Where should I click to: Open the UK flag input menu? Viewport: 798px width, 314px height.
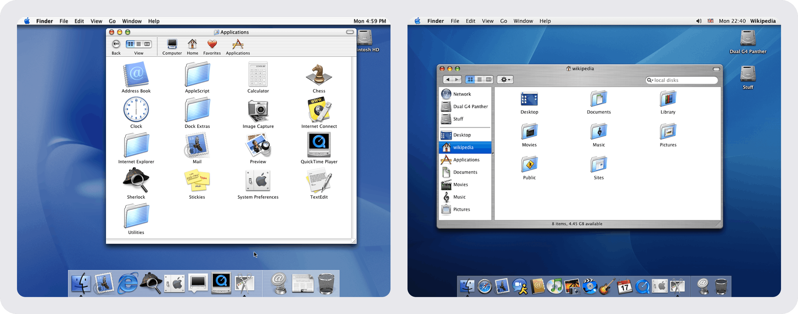[711, 21]
